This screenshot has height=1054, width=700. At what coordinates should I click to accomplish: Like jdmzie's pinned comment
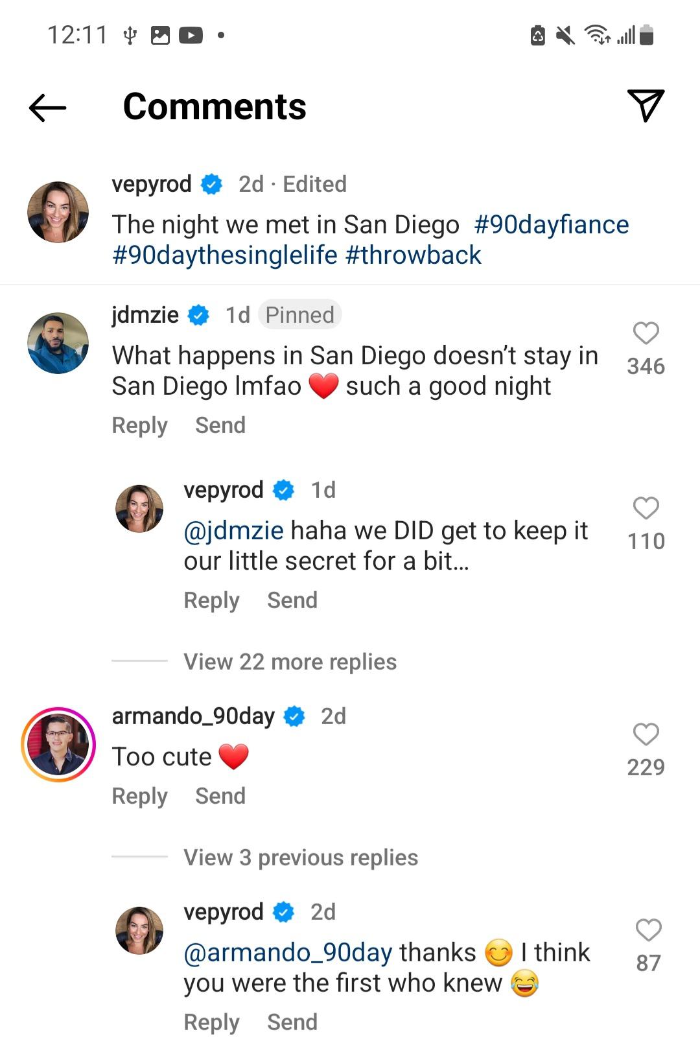coord(646,333)
